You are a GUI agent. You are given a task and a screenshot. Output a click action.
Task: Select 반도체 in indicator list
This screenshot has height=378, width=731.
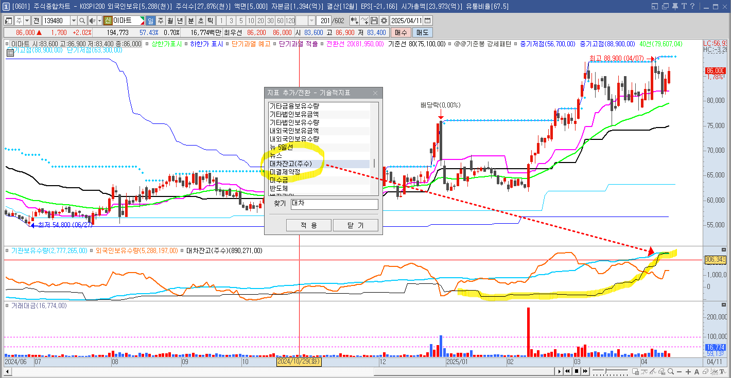[x=319, y=188]
